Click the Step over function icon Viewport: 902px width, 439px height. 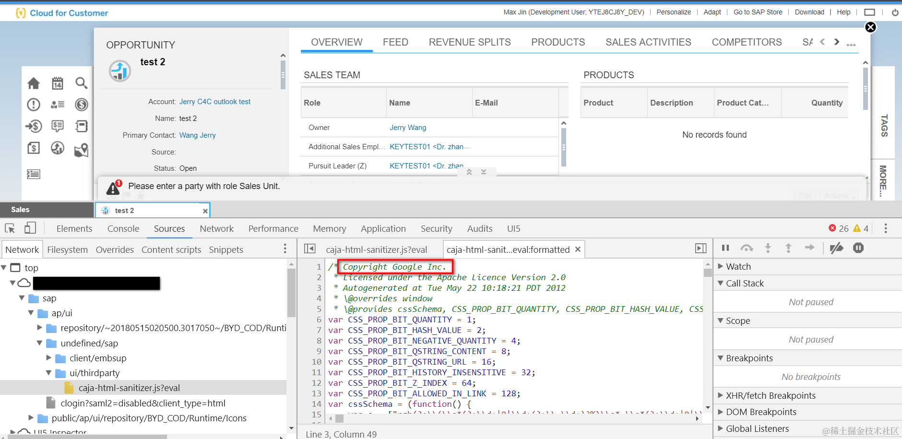coord(747,248)
